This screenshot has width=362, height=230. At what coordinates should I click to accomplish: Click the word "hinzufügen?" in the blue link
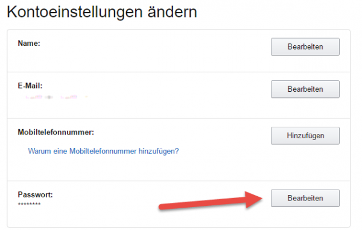pos(159,151)
